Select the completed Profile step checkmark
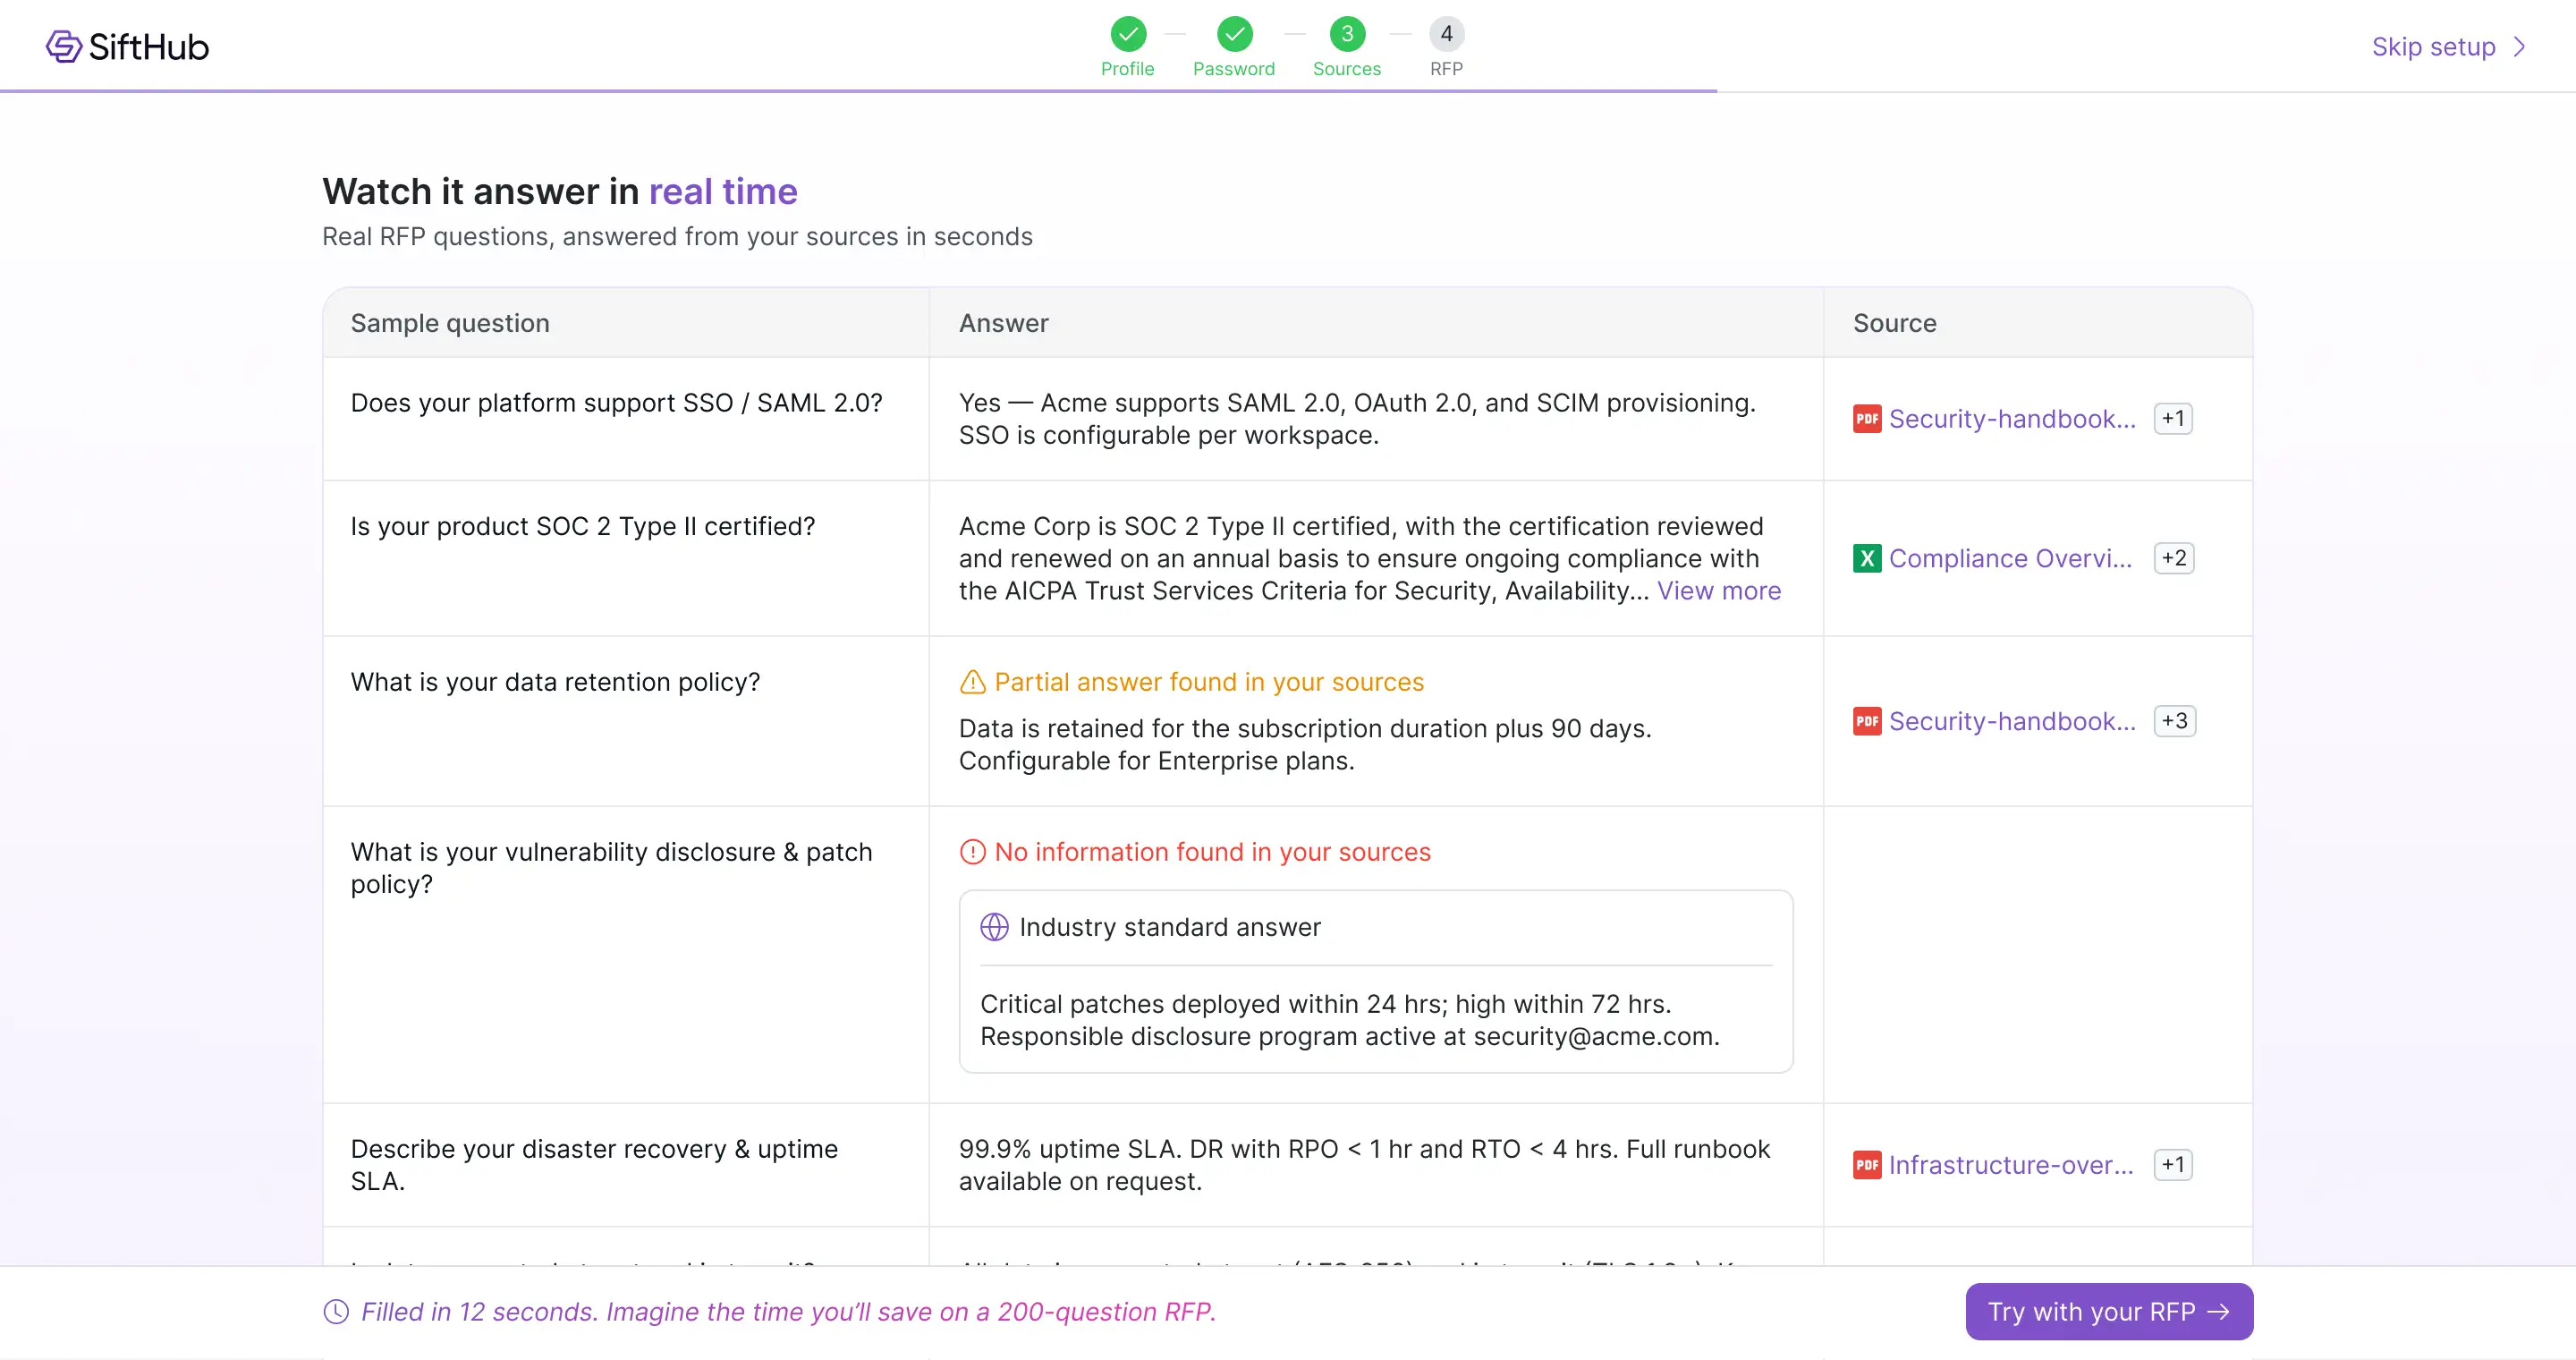This screenshot has width=2576, height=1360. (x=1128, y=34)
